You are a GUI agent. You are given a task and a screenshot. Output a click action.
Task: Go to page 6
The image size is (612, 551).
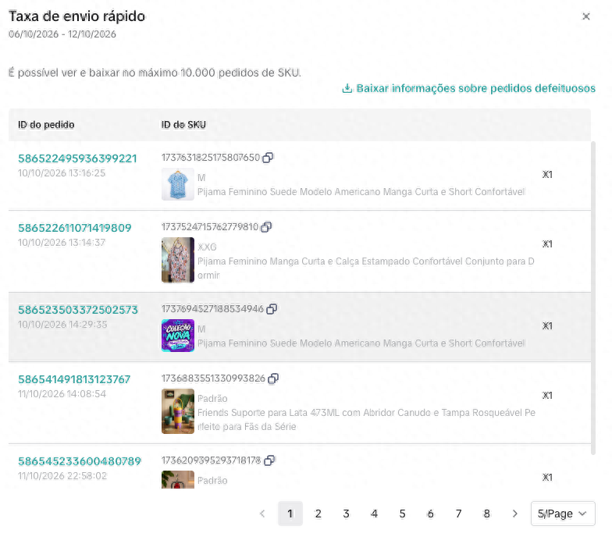(431, 514)
